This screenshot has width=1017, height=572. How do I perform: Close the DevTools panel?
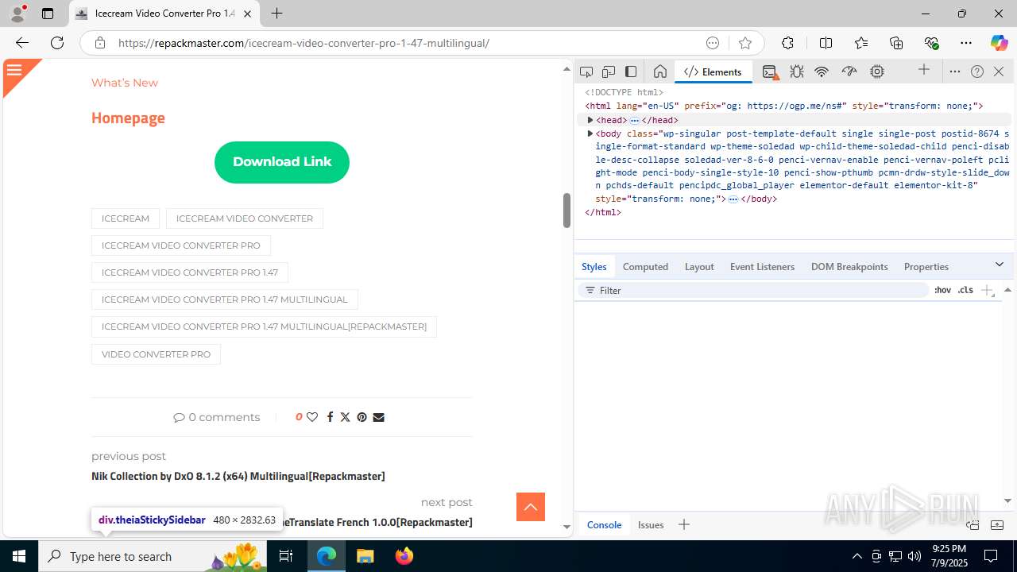pos(999,71)
